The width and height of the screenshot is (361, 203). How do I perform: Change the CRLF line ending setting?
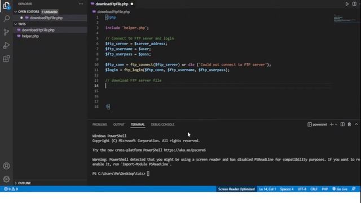click(x=314, y=189)
